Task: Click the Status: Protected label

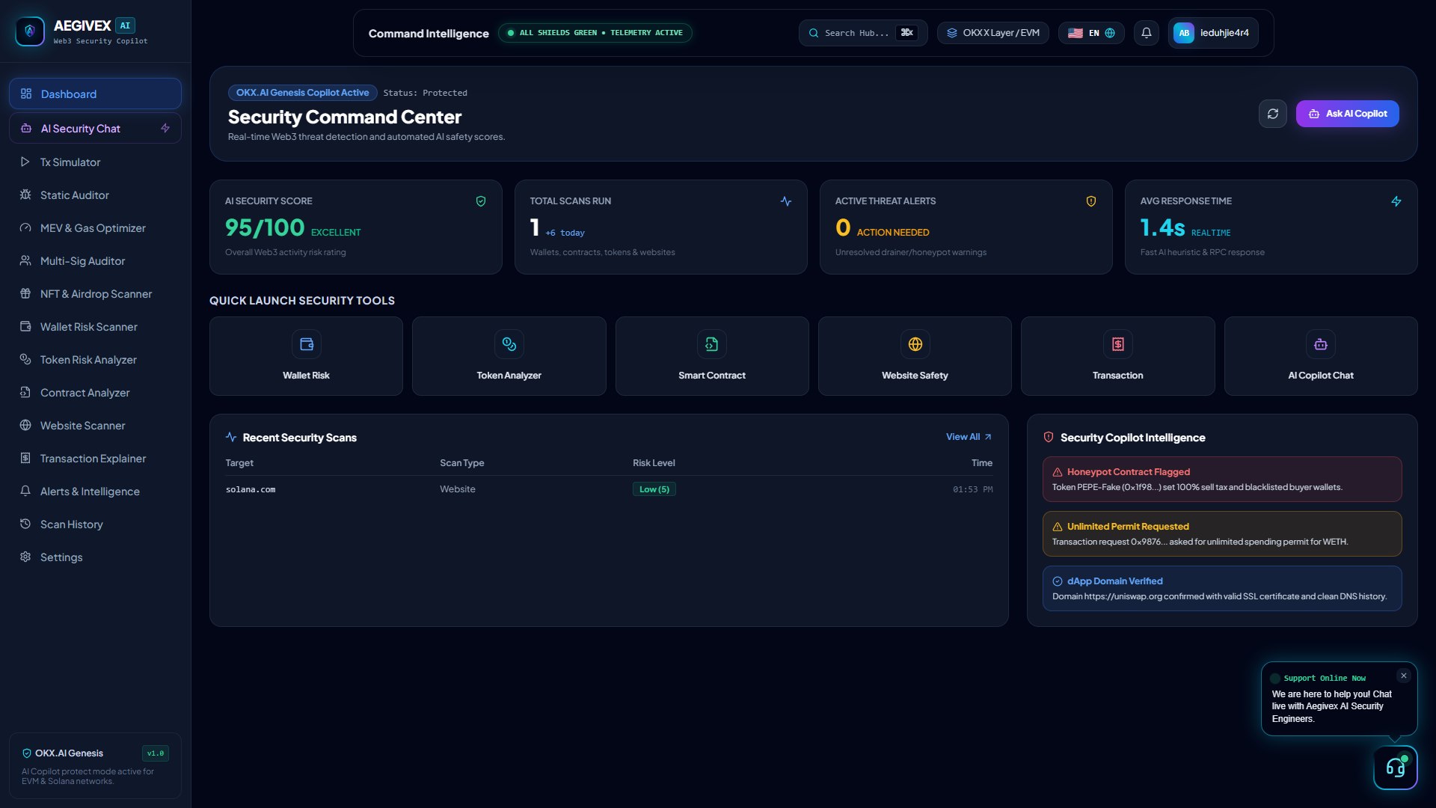Action: coord(425,93)
